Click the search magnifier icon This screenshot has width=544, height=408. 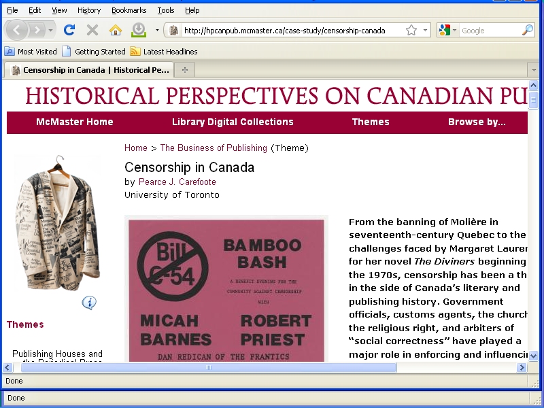[527, 31]
